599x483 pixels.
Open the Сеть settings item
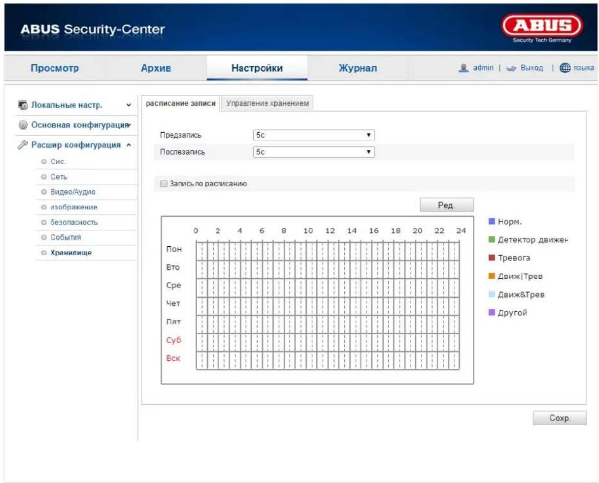click(x=59, y=177)
